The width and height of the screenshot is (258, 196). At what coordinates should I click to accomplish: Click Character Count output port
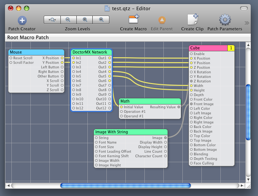[165, 156]
